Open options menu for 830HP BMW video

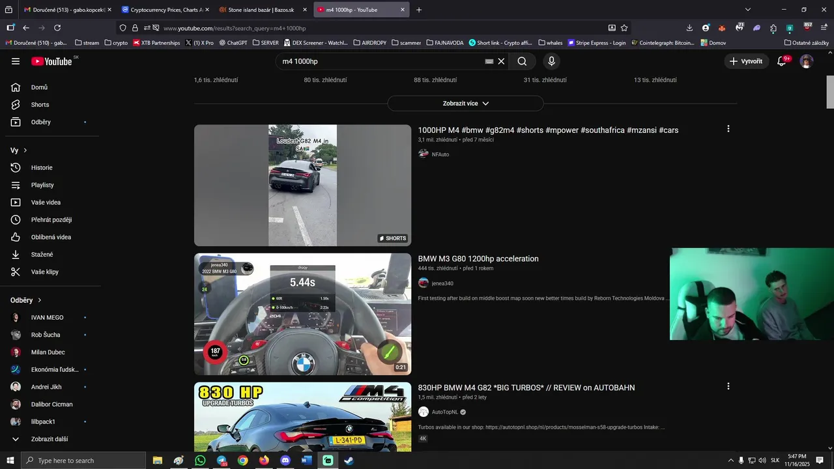tap(728, 386)
